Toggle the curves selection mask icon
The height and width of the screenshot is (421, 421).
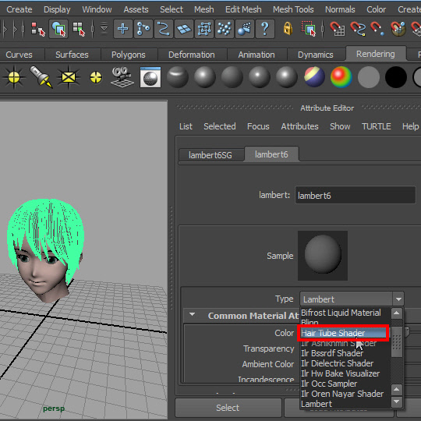(x=164, y=29)
